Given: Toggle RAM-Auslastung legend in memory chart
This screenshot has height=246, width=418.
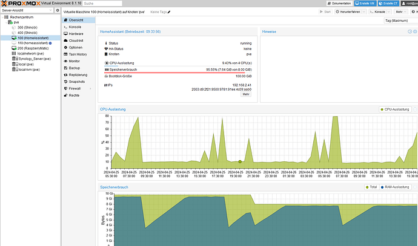Looking at the screenshot, I should coord(395,187).
